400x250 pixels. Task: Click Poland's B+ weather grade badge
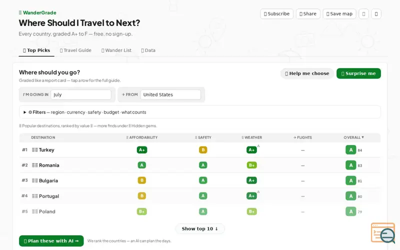point(252,211)
